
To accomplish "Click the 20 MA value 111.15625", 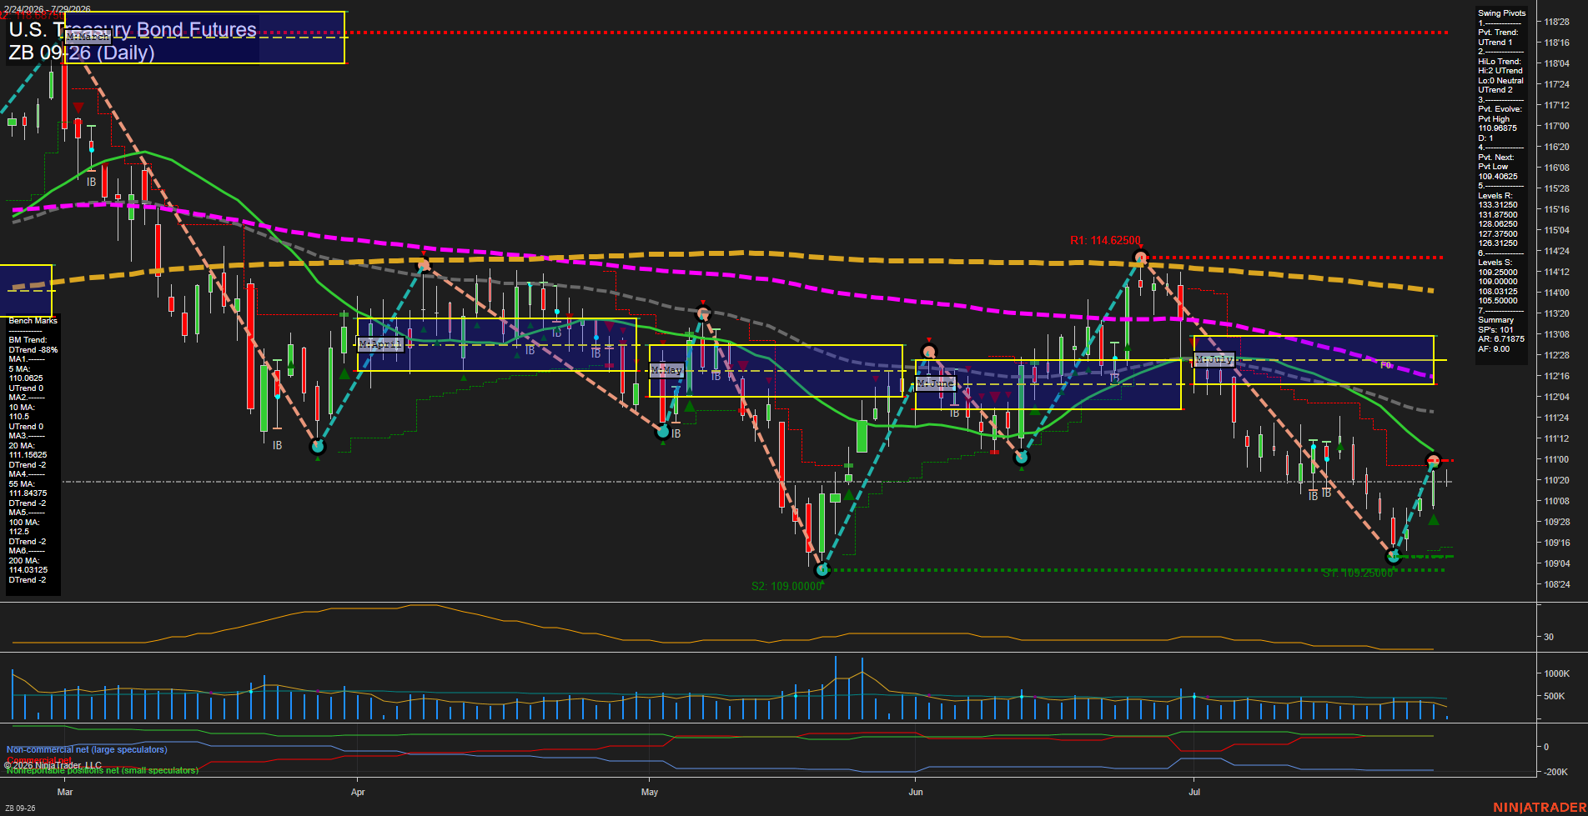I will 28,455.
